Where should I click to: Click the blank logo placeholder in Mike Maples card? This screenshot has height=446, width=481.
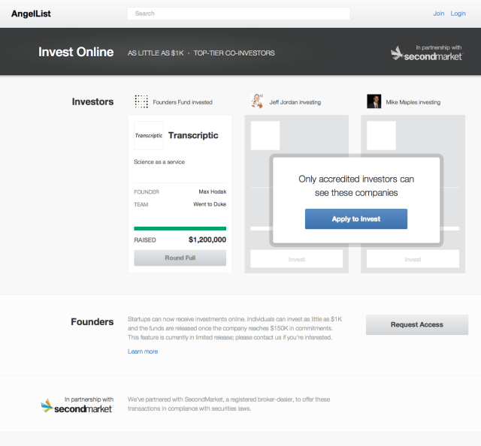pyautogui.click(x=381, y=135)
